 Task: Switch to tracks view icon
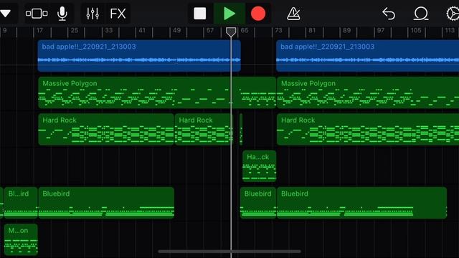point(37,14)
